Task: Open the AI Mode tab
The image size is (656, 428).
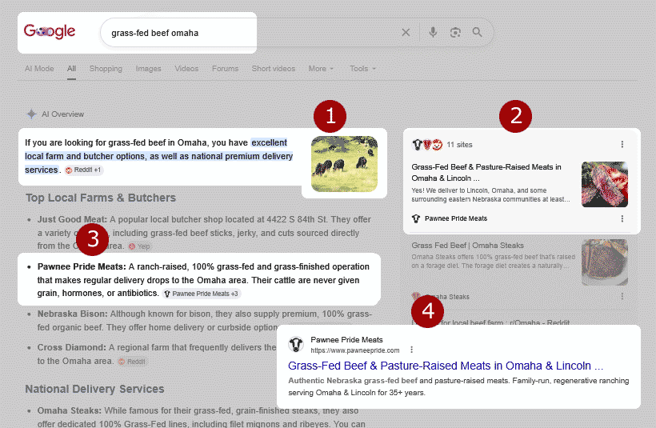Action: 39,69
